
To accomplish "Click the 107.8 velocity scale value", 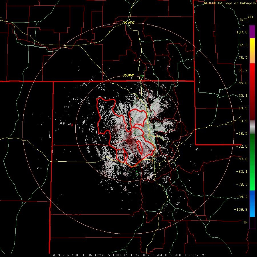I will [x=242, y=32].
